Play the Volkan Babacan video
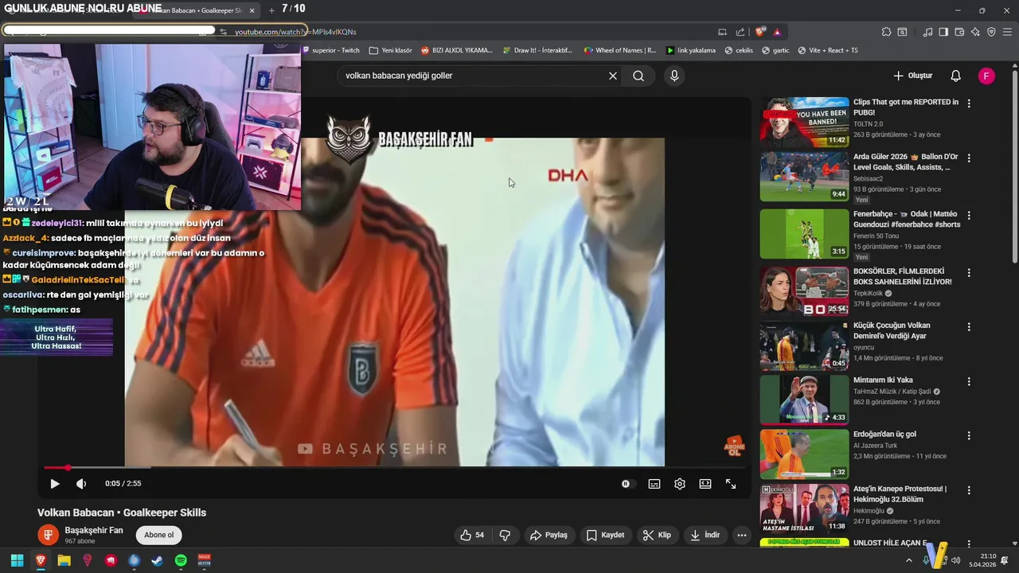1019x573 pixels. pos(55,484)
